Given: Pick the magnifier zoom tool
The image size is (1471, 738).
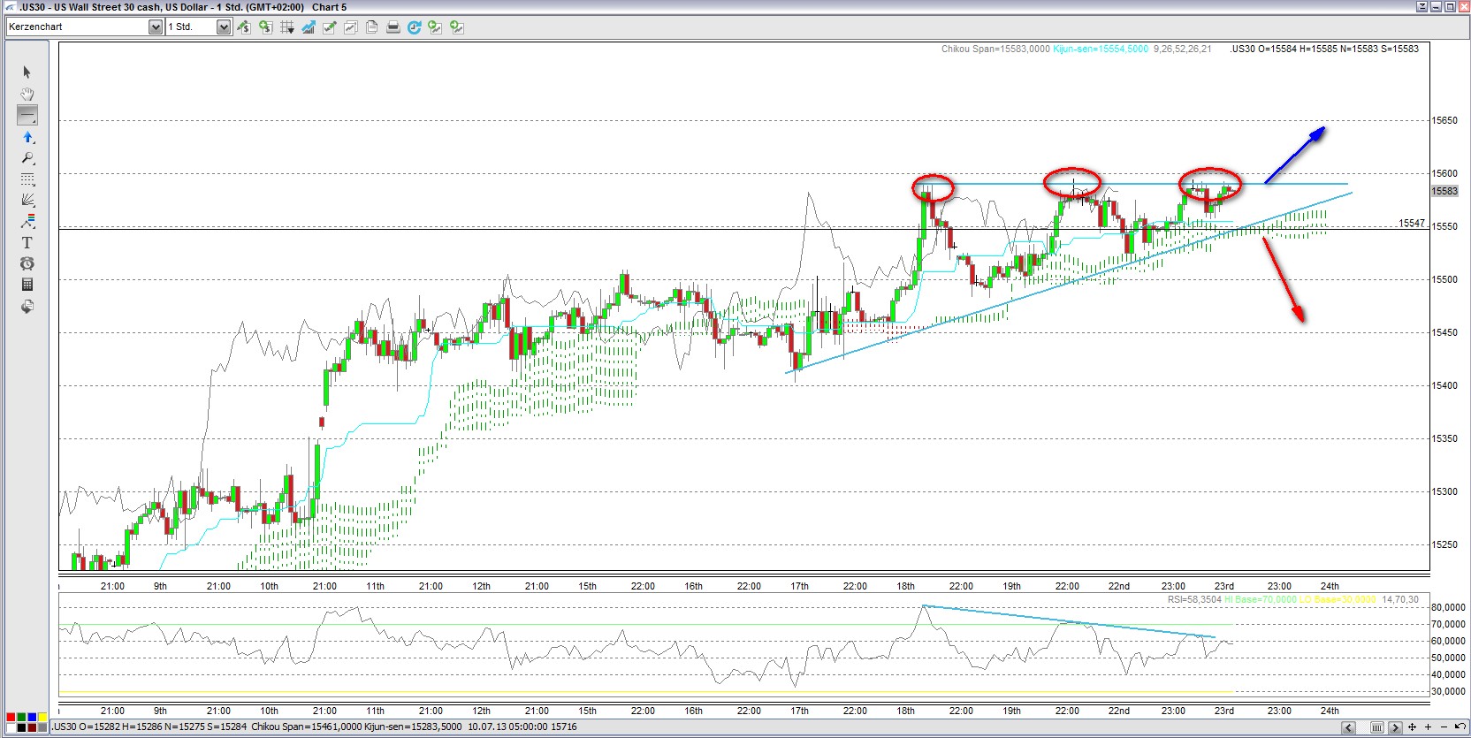Looking at the screenshot, I should click(27, 158).
